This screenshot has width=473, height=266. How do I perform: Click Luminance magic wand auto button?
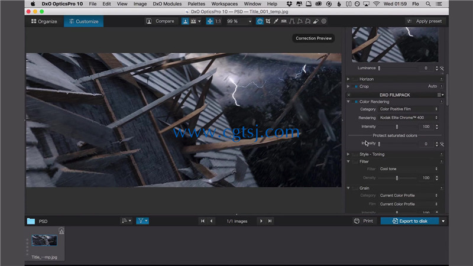442,69
